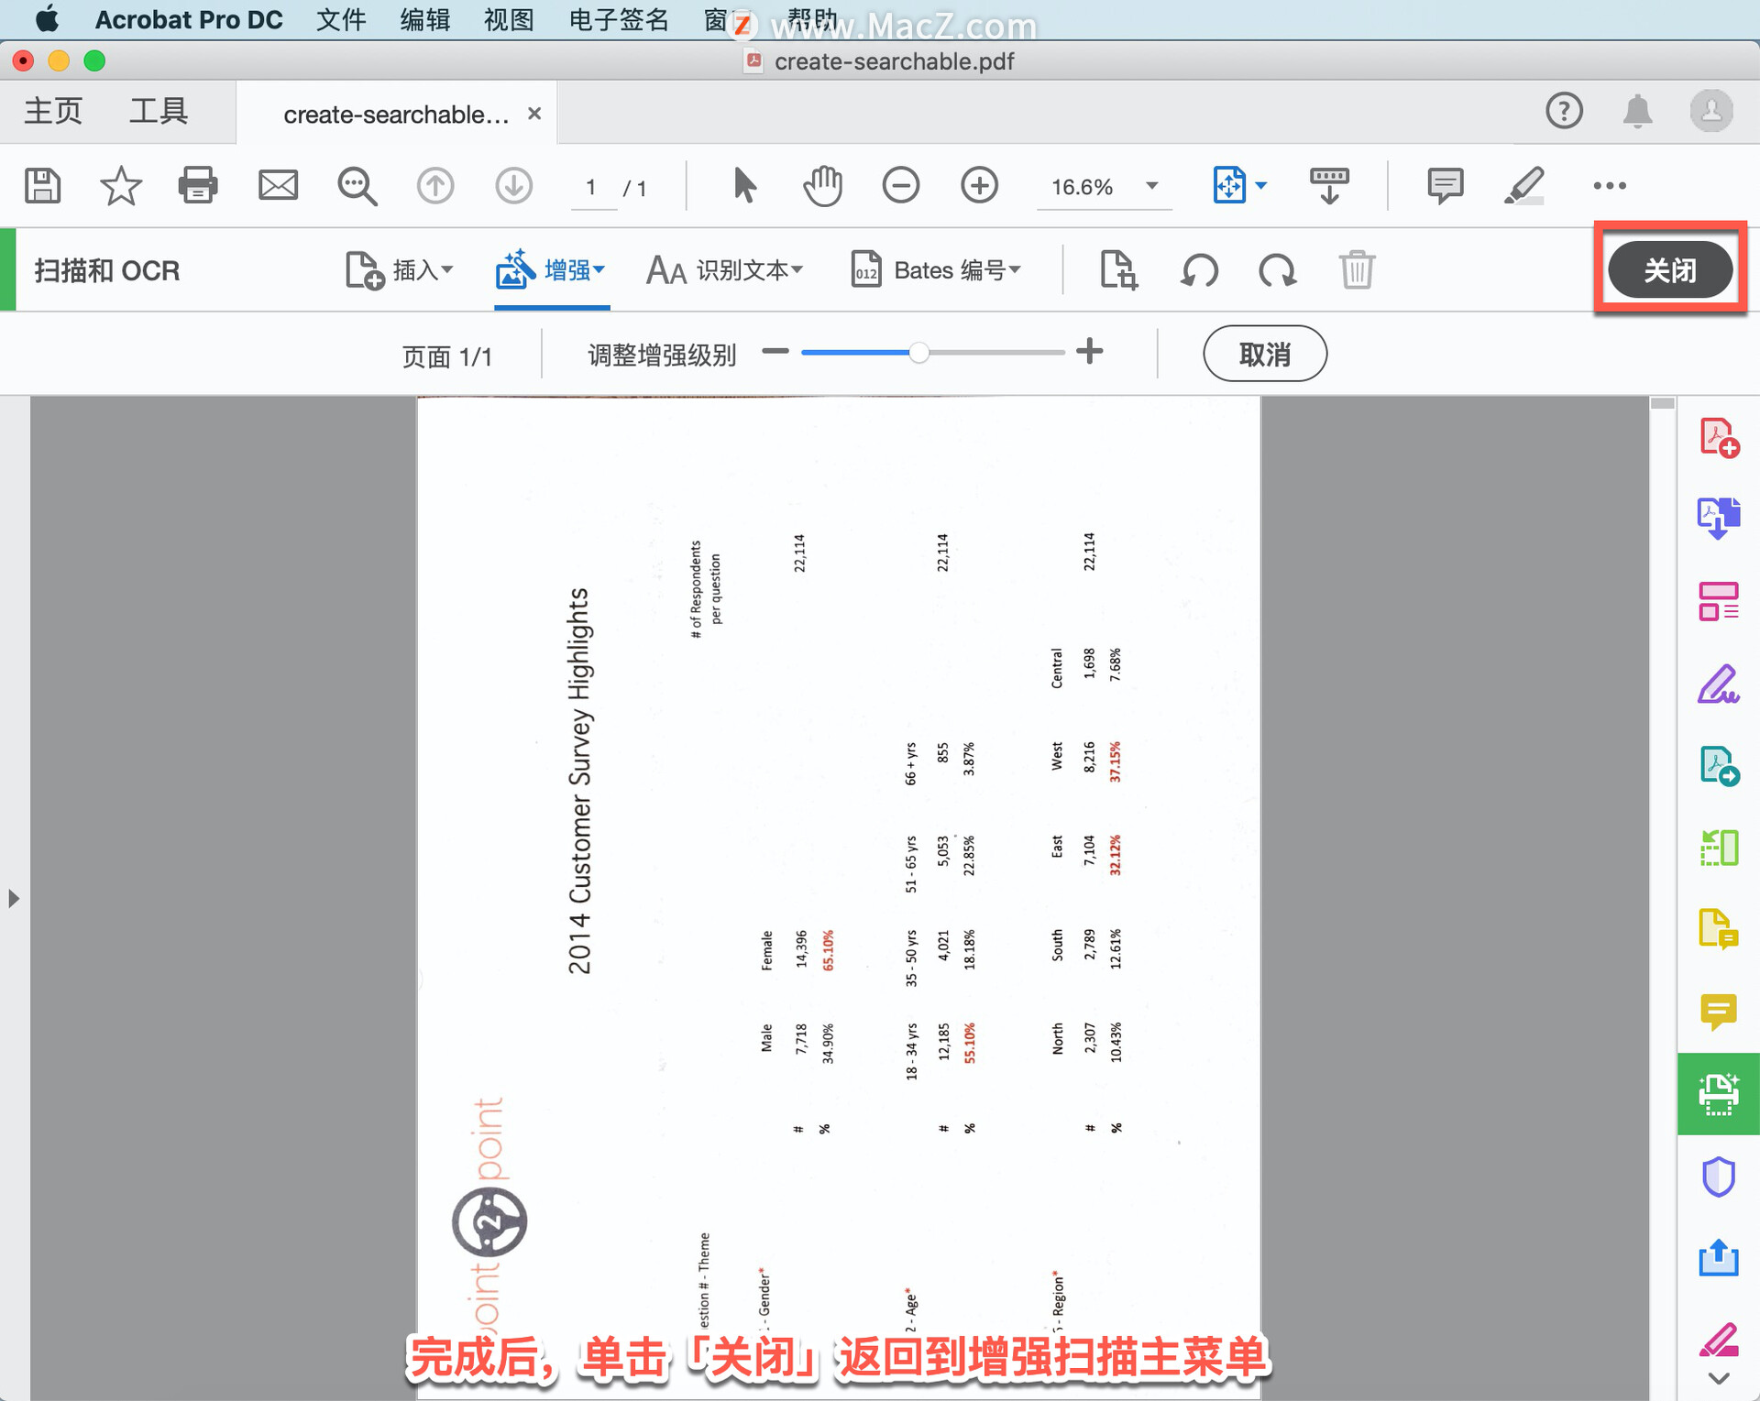1760x1401 pixels.
Task: Click the enhancement level slider handle
Action: [x=918, y=353]
